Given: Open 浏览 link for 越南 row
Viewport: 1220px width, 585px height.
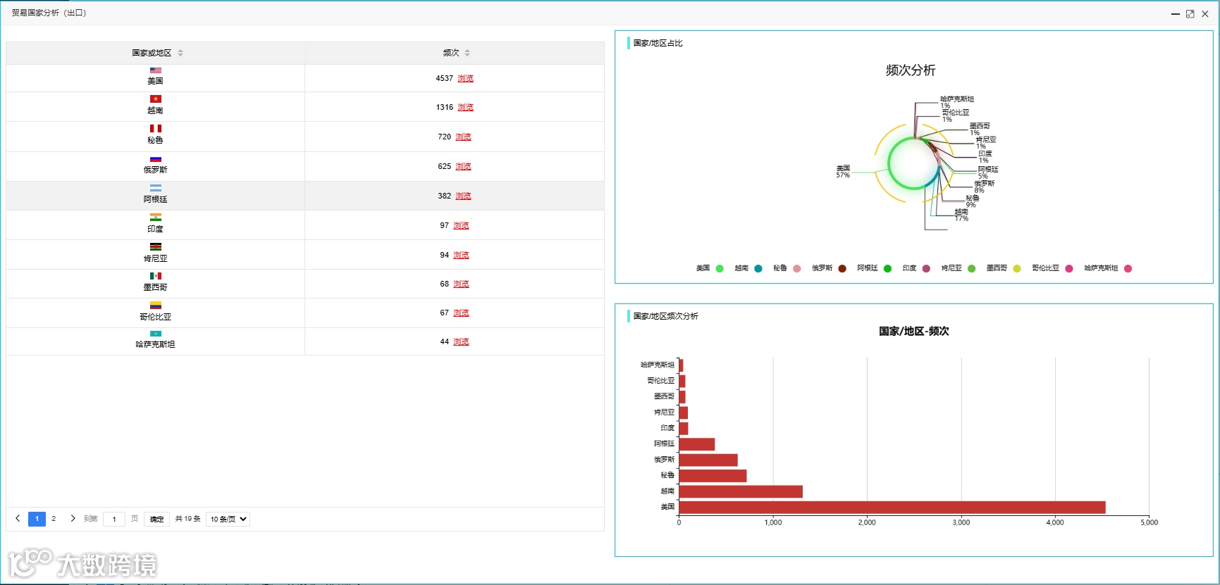Looking at the screenshot, I should coord(465,108).
